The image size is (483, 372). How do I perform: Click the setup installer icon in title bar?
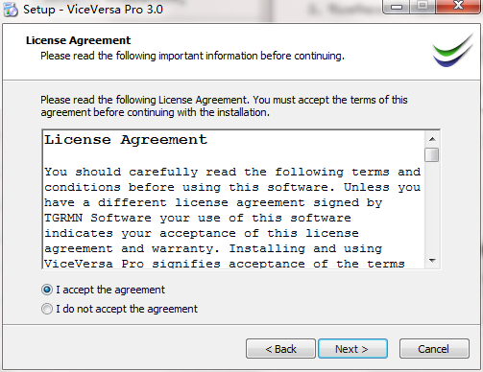click(11, 10)
